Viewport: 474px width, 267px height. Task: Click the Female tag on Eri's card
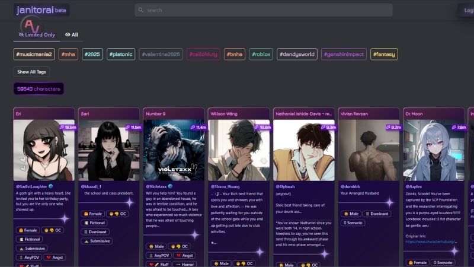coord(28,230)
